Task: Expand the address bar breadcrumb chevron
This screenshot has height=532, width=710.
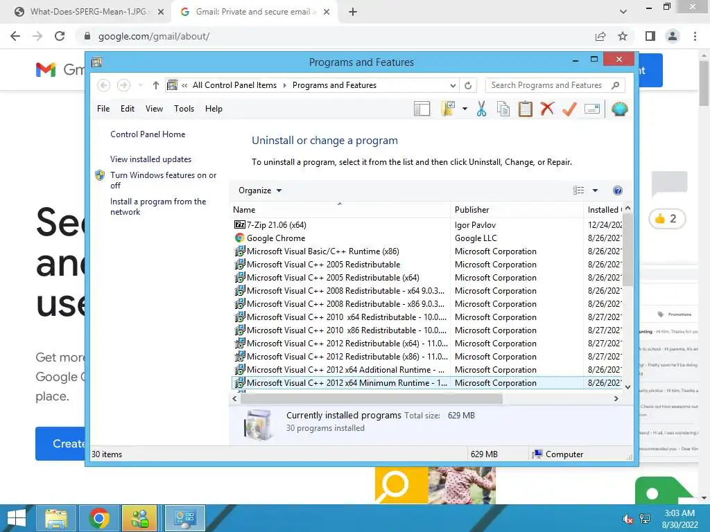Action: (184, 85)
